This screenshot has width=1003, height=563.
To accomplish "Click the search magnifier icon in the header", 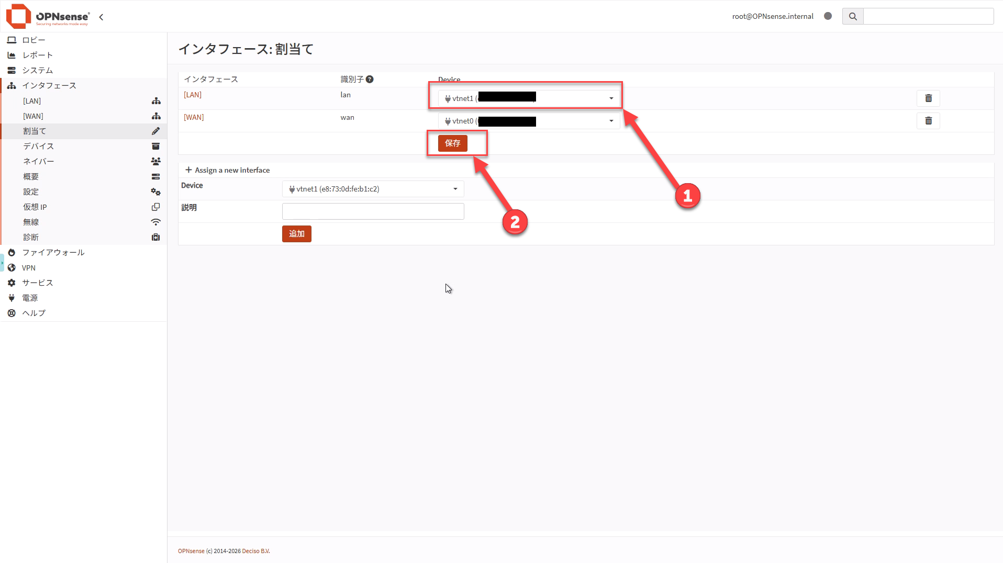I will [853, 16].
